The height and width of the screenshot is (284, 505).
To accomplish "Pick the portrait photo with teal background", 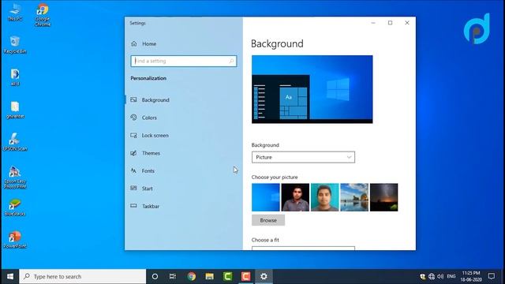I will (324, 197).
